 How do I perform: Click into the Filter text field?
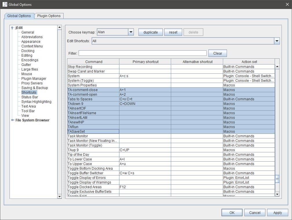tap(143, 53)
